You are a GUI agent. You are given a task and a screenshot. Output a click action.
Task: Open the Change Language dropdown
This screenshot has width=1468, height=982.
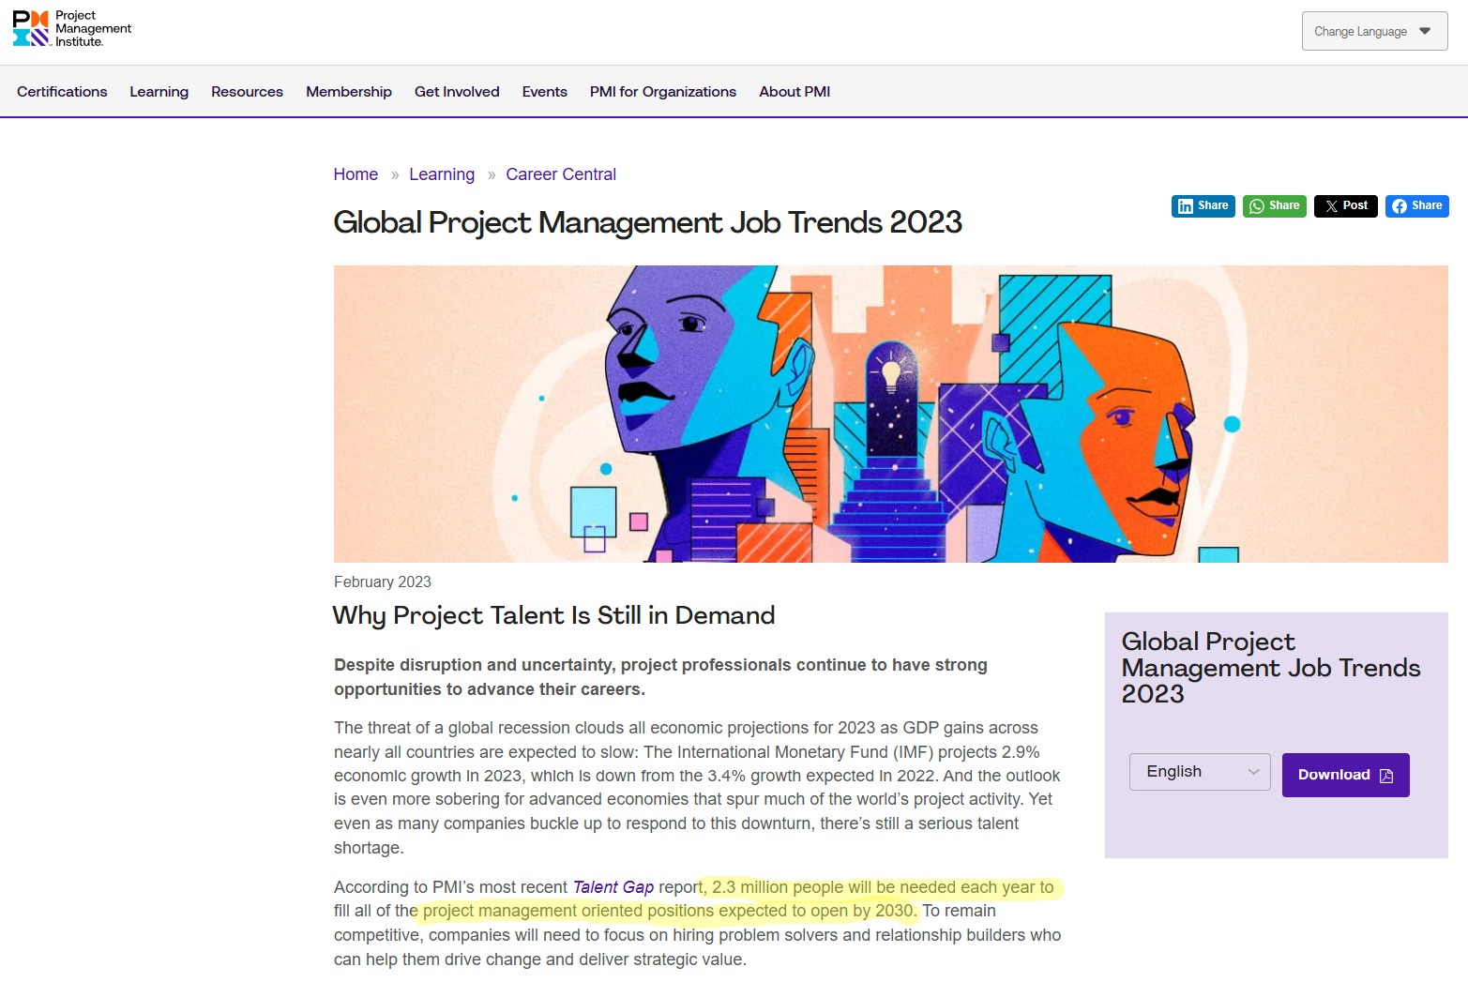(1374, 31)
